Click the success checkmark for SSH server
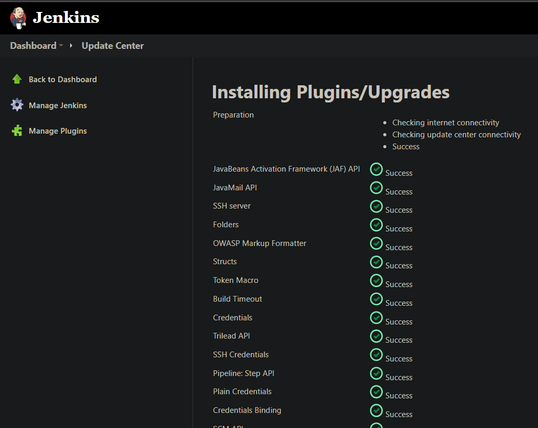This screenshot has width=538, height=428. point(376,206)
